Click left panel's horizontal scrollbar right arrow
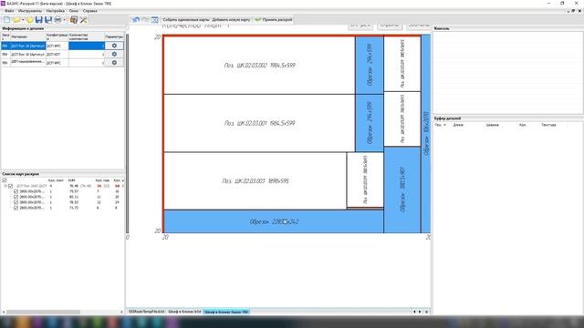584x328 pixels. 121,312
